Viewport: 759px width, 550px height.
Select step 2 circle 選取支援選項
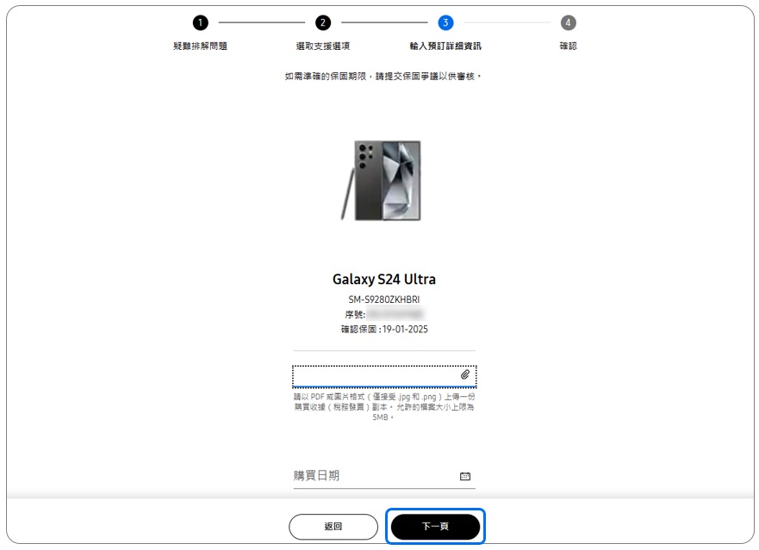tap(323, 22)
